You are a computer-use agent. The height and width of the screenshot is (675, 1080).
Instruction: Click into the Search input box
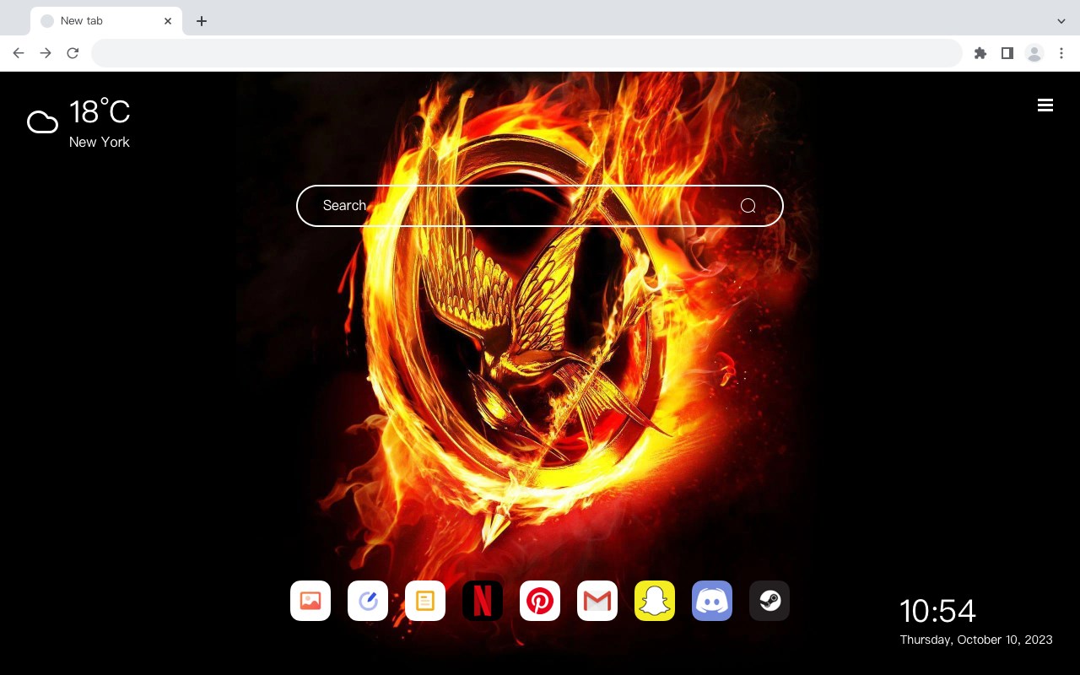pos(540,206)
